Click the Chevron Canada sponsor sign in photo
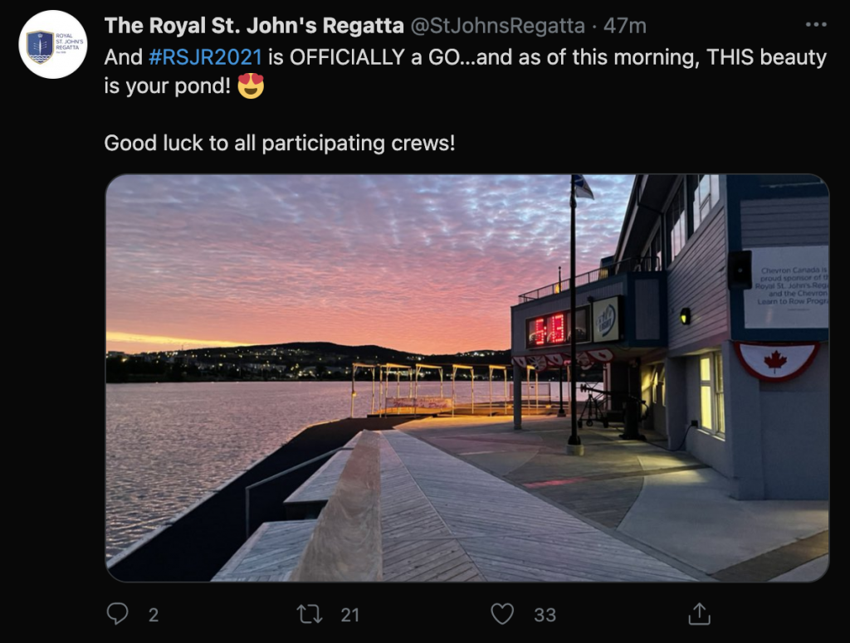850x643 pixels. 787,287
